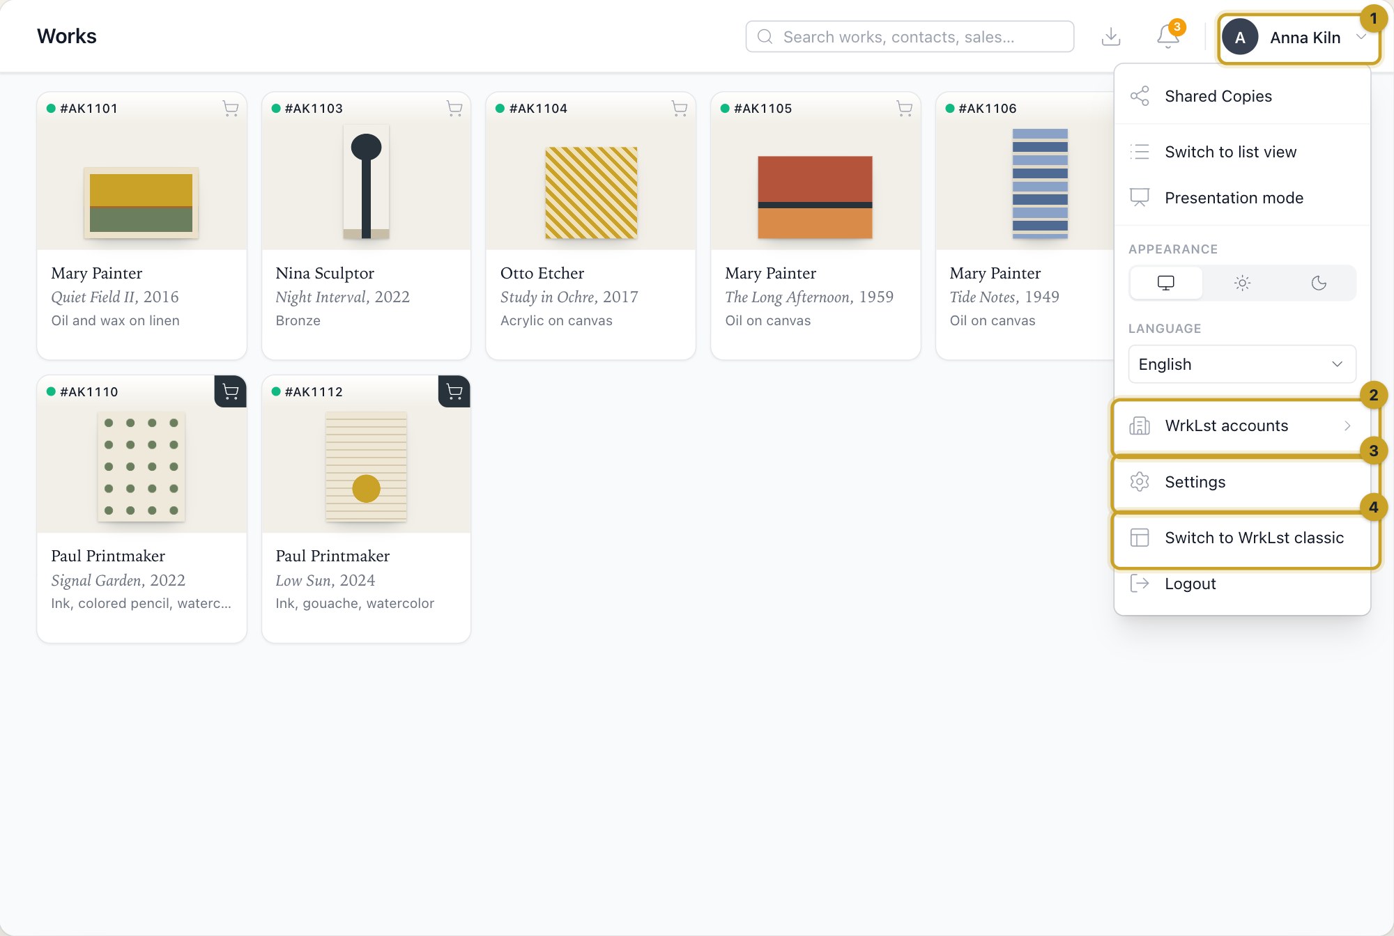1394x936 pixels.
Task: Open Settings from menu
Action: pyautogui.click(x=1242, y=482)
